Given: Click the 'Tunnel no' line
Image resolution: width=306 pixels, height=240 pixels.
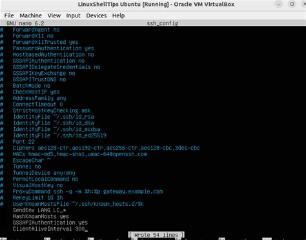Looking at the screenshot, I should 27,167.
